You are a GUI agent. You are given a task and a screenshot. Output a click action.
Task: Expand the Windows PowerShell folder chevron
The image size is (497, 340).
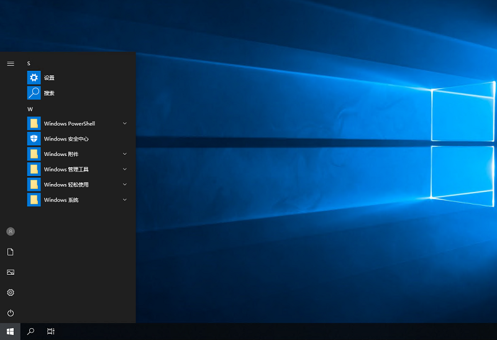click(125, 124)
